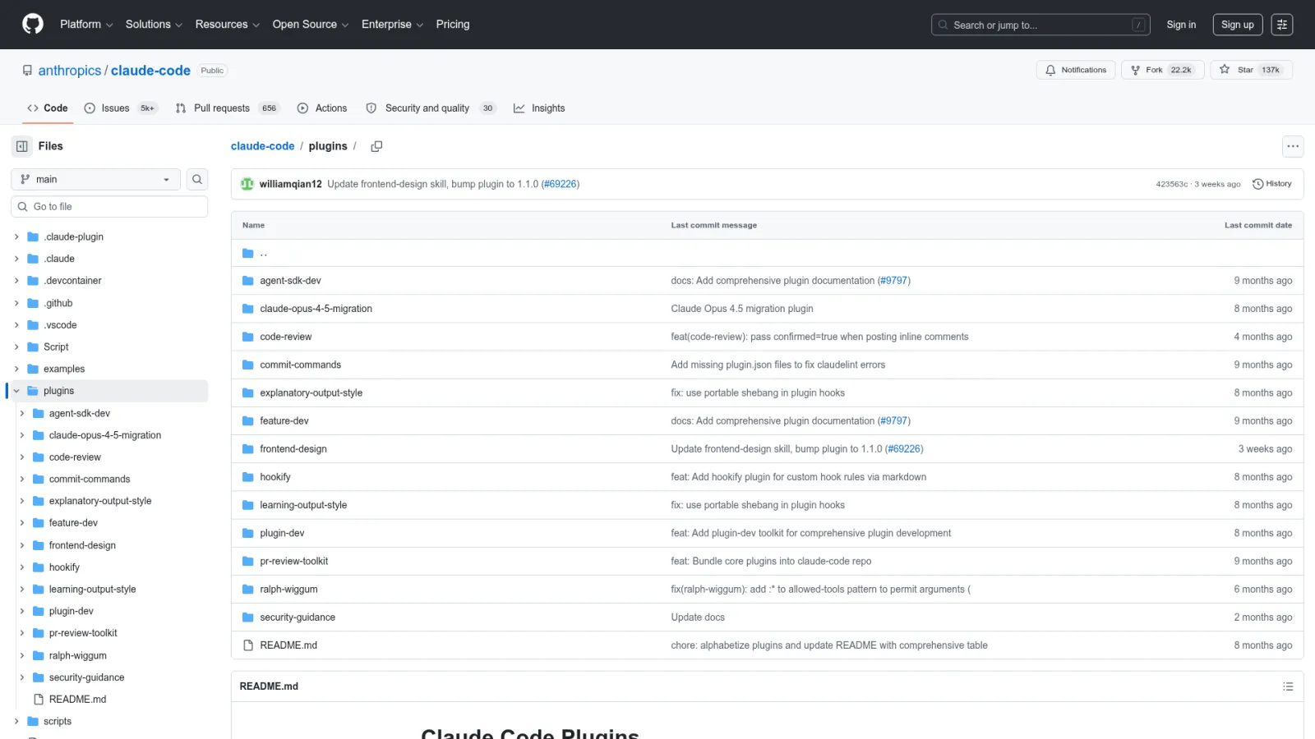Switch to the Actions tab

coord(322,108)
